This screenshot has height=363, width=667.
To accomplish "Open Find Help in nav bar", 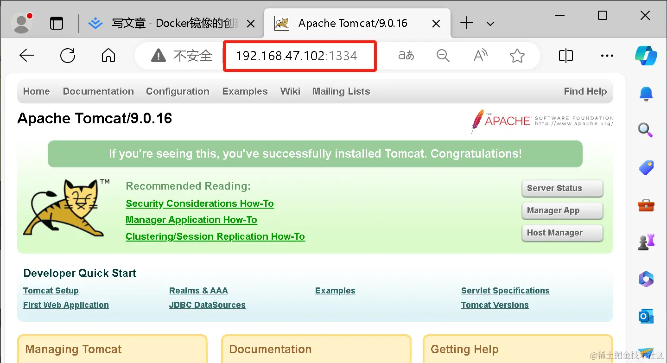I will coord(585,91).
